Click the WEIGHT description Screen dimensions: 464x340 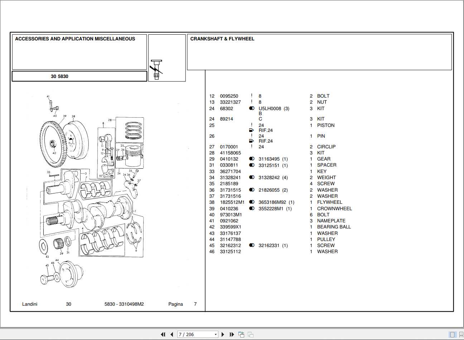(x=327, y=177)
